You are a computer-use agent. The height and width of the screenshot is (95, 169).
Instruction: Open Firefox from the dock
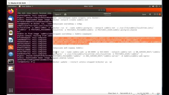[11, 11]
